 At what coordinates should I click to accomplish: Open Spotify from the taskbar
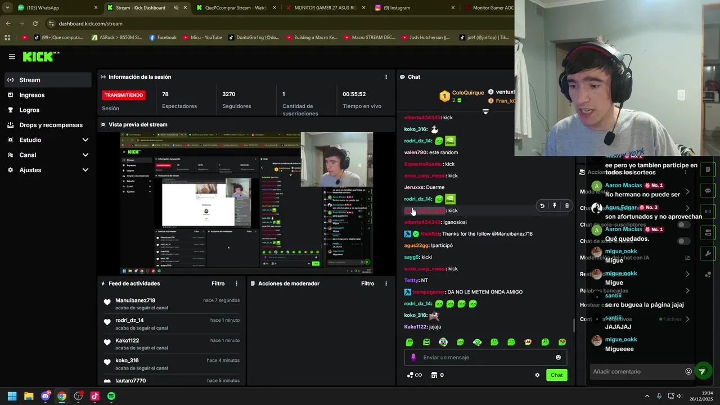coord(111,396)
